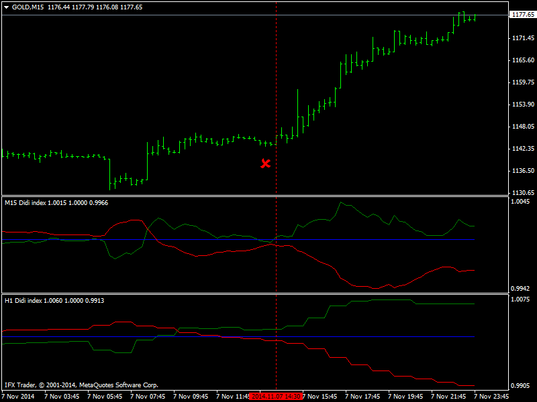Click the red date label 2014.11.07 14:30

[x=276, y=397]
